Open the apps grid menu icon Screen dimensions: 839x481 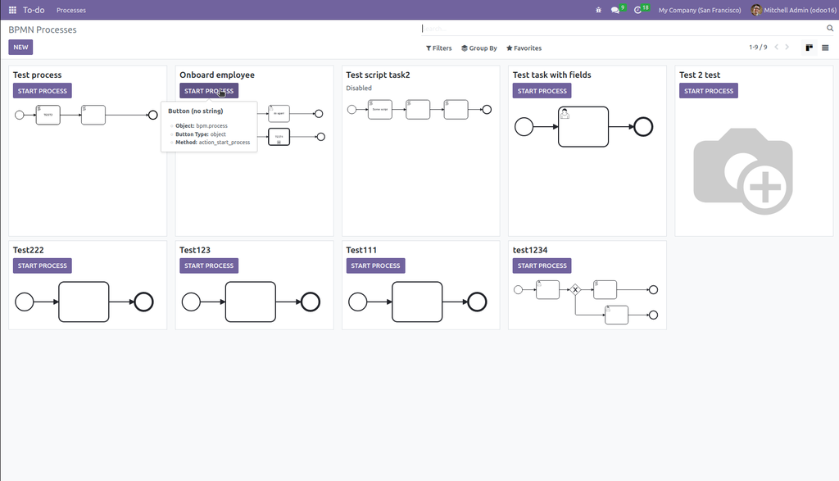12,10
